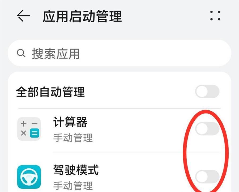The image size is (239, 192).
Task: Enable the 全部自动管理 switch
Action: click(x=207, y=91)
